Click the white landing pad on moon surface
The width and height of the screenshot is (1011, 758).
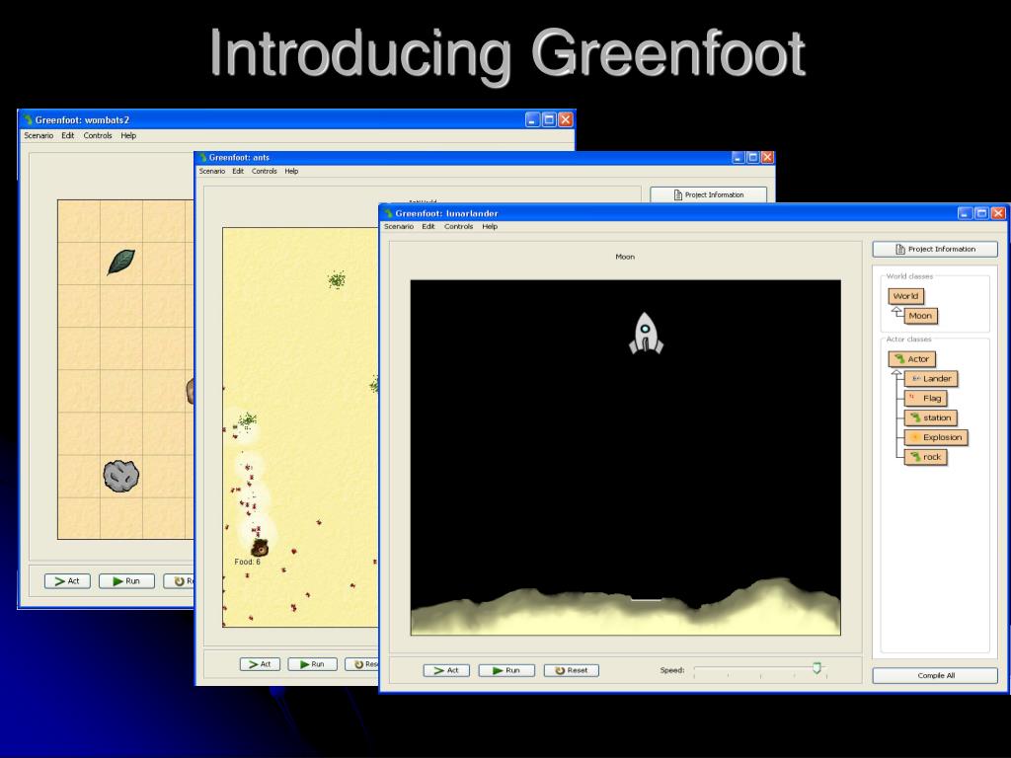click(x=646, y=599)
